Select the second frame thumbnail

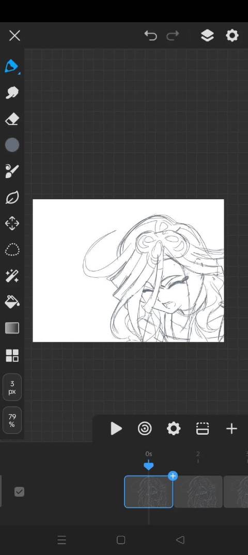(x=198, y=491)
